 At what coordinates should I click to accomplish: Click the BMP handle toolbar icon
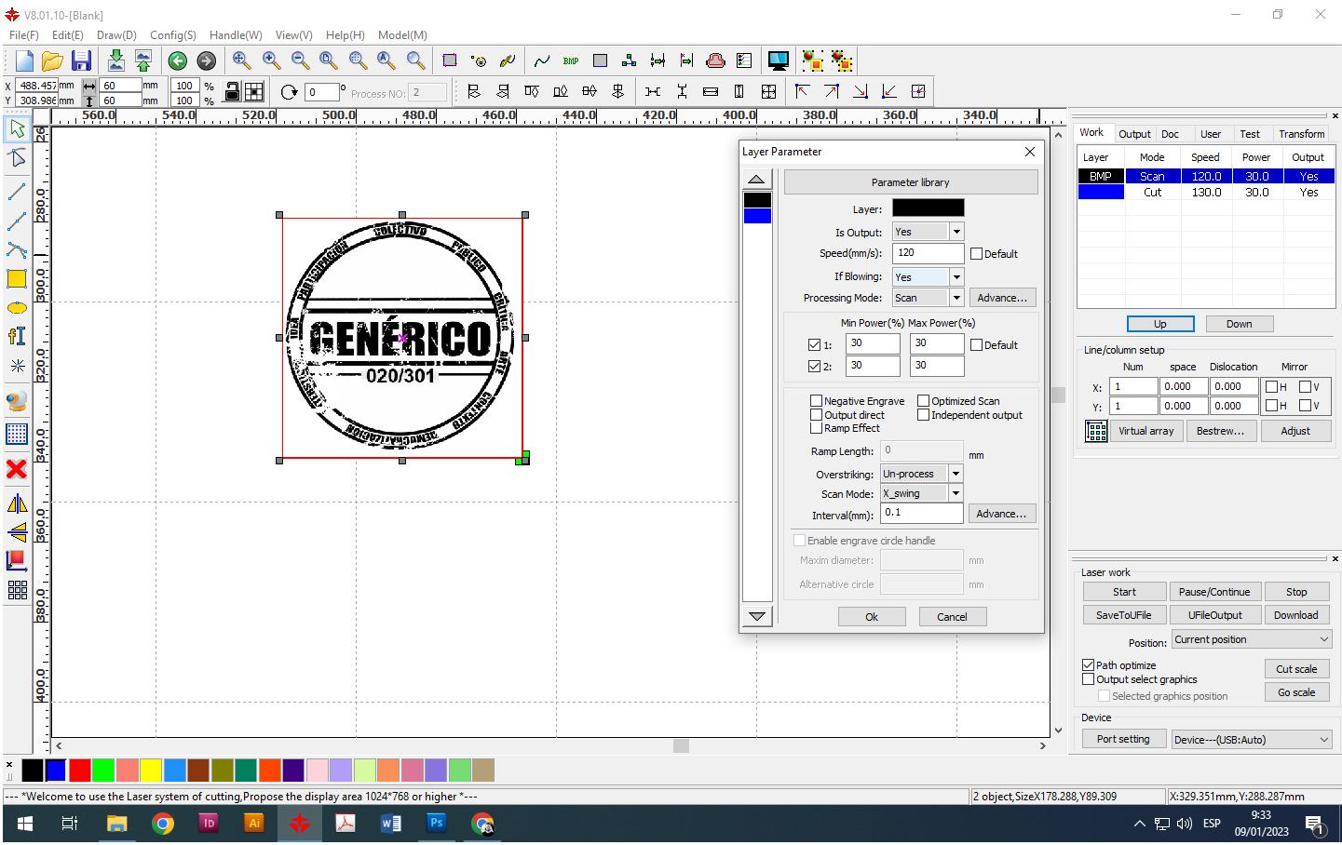point(571,61)
